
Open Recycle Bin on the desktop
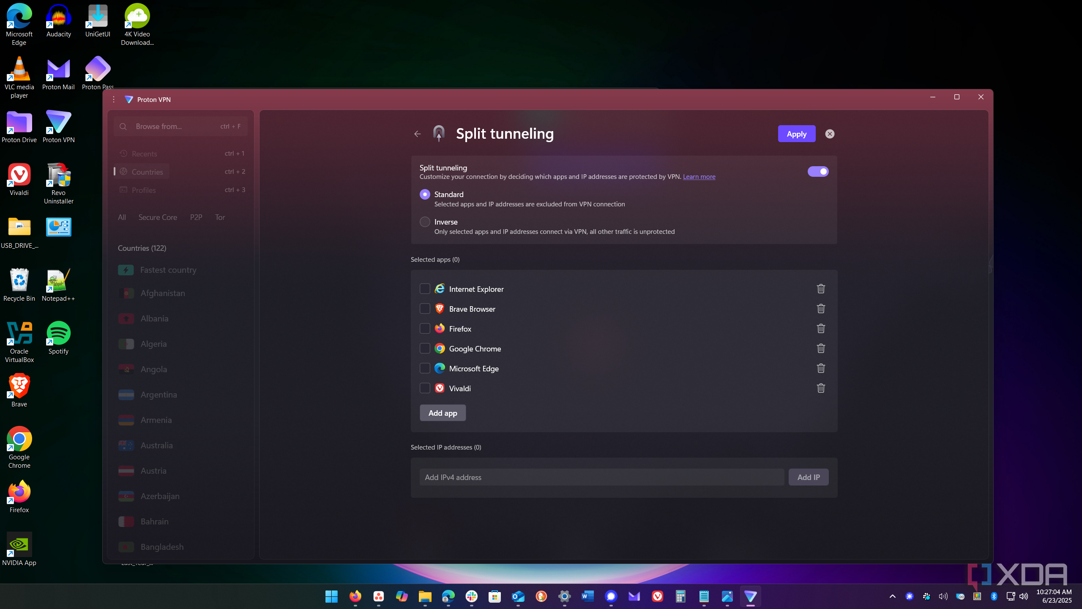19,285
